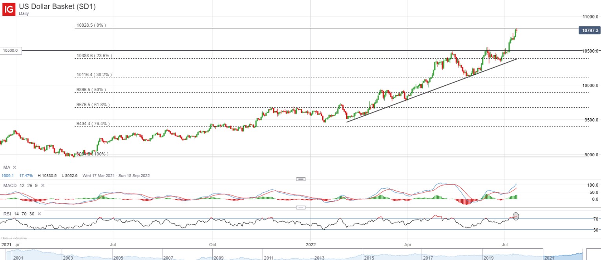Click the current price tag 10797.3
Viewport: 601px width, 260px height.
point(589,30)
